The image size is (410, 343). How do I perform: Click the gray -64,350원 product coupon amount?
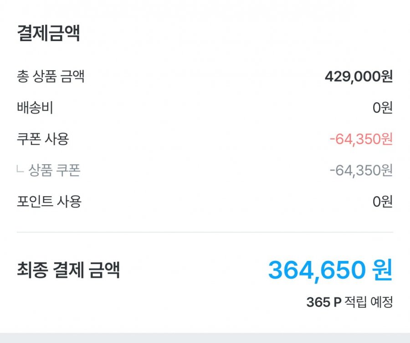point(361,170)
